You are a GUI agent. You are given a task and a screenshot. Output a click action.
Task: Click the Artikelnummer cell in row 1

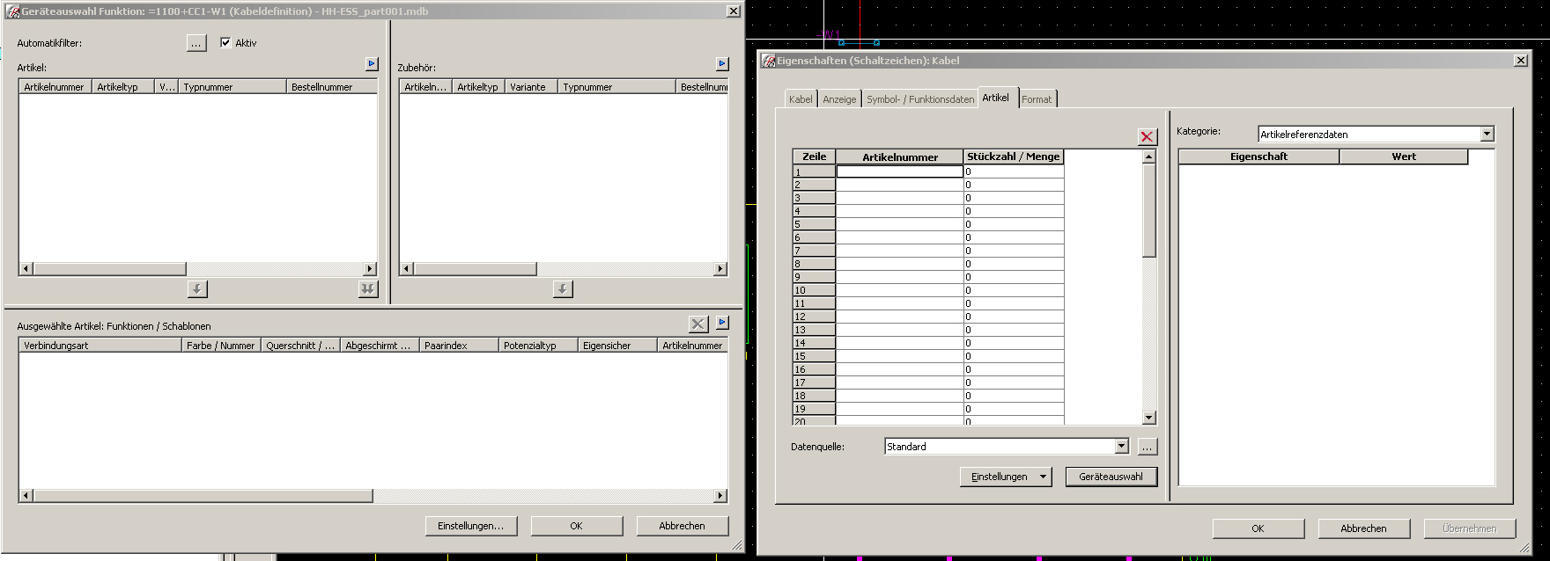click(x=900, y=171)
